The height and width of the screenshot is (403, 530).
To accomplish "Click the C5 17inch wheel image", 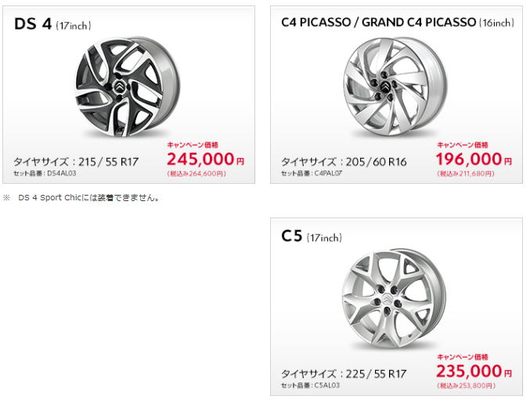I will point(394,298).
